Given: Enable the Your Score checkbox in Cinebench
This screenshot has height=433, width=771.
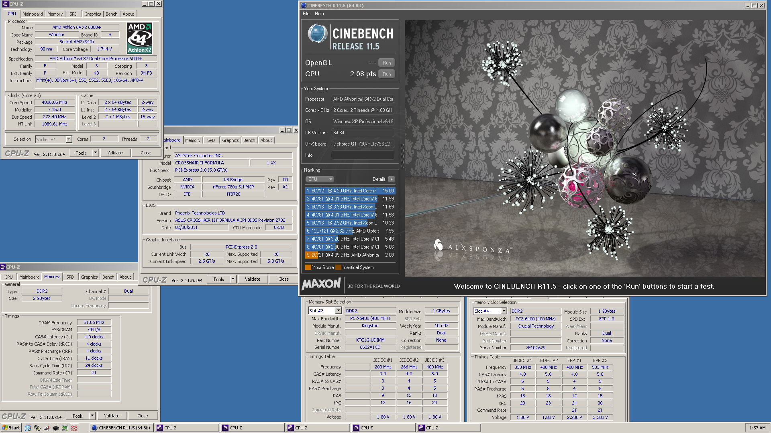Looking at the screenshot, I should click(x=309, y=267).
